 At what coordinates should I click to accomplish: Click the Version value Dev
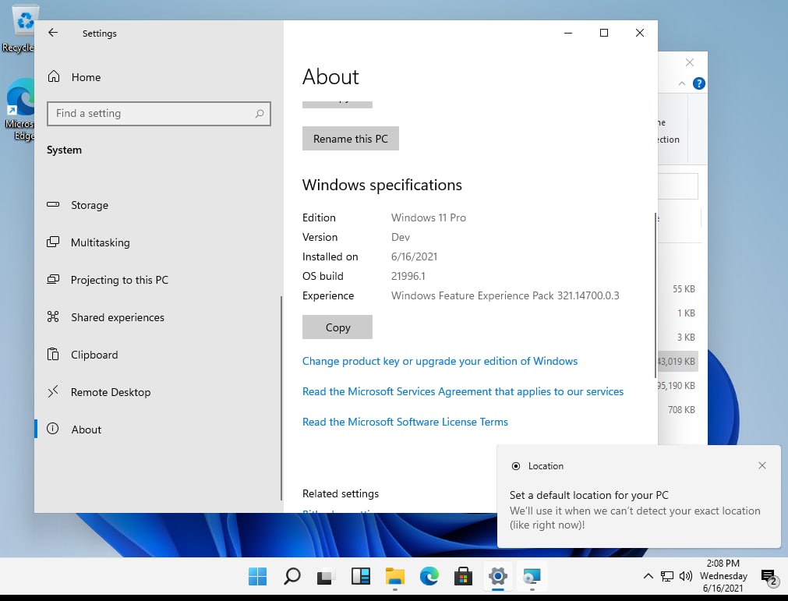tap(401, 237)
